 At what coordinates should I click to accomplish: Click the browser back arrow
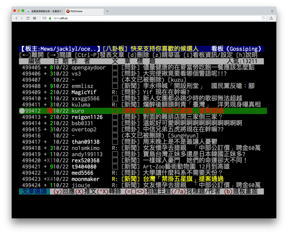click(x=17, y=18)
